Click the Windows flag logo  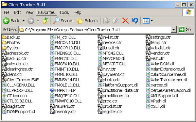188,12
